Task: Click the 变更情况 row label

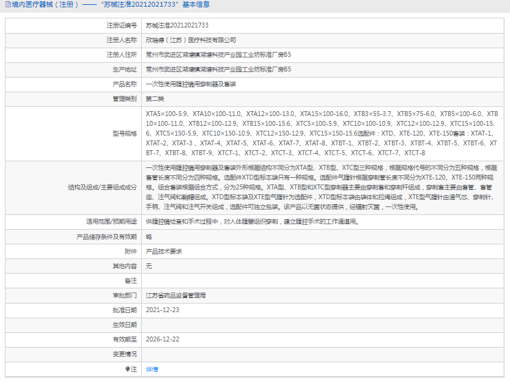Action: [x=125, y=354]
